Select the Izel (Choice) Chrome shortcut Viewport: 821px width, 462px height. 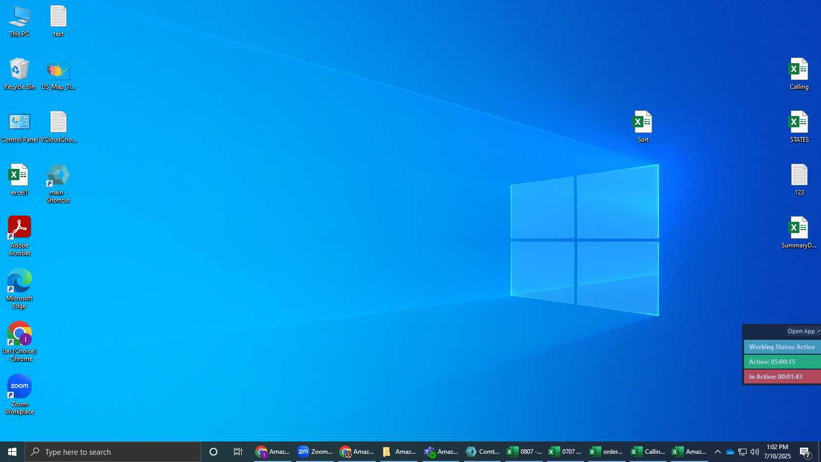coord(19,342)
